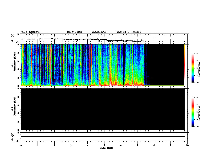Screen dimensions: 211x163
Task: Click the x-axis tick label "9"
Action: tap(171, 145)
